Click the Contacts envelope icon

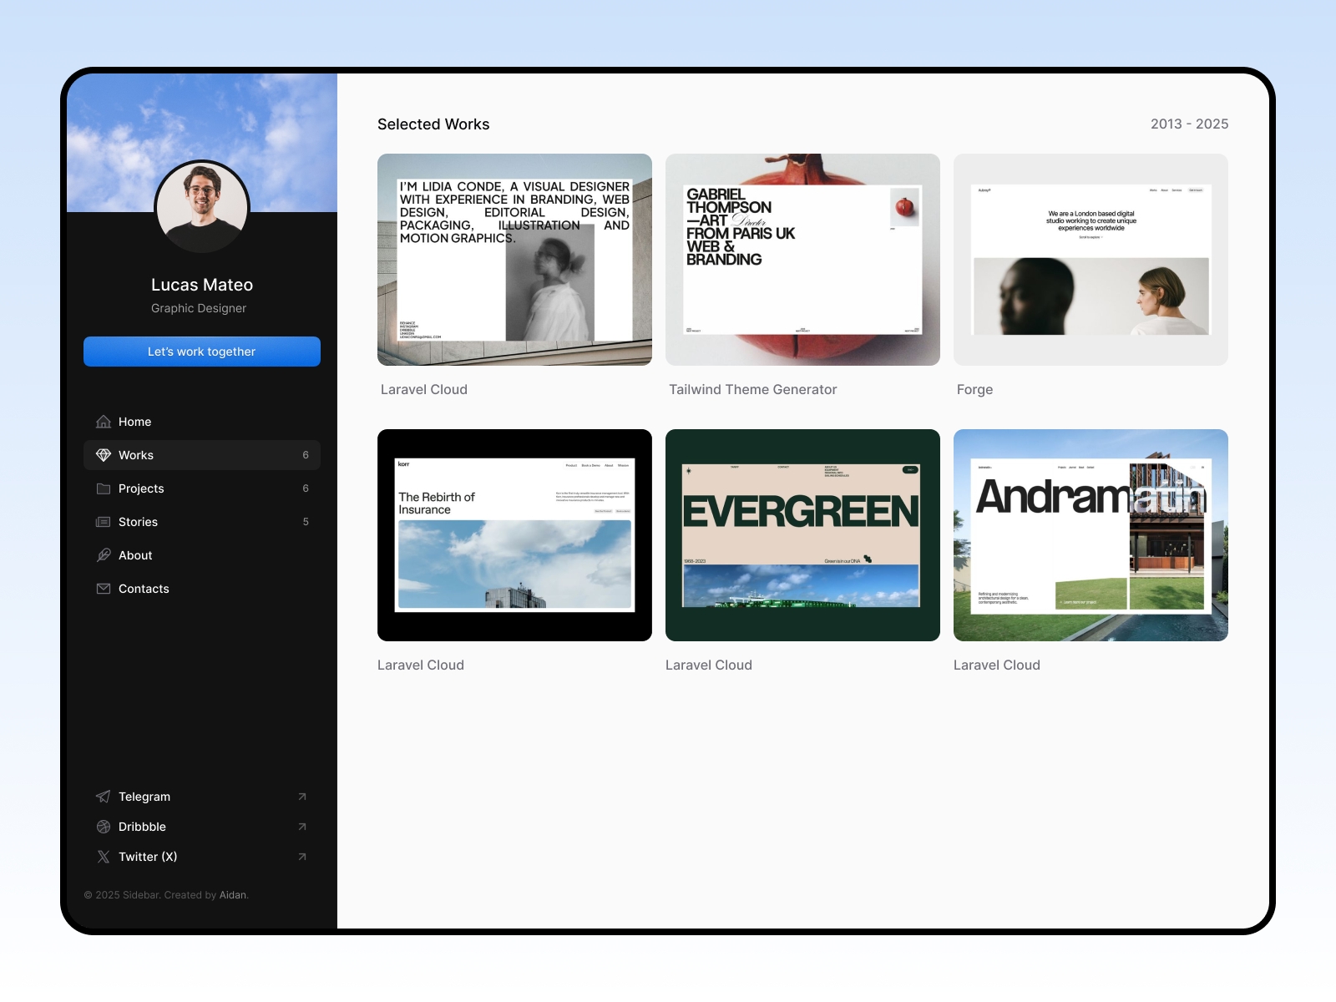pos(104,589)
